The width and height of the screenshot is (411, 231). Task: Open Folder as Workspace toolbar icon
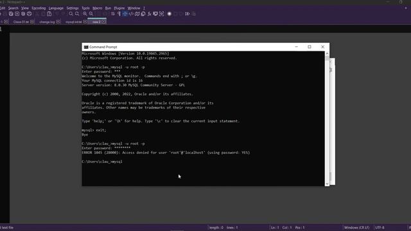155,14
